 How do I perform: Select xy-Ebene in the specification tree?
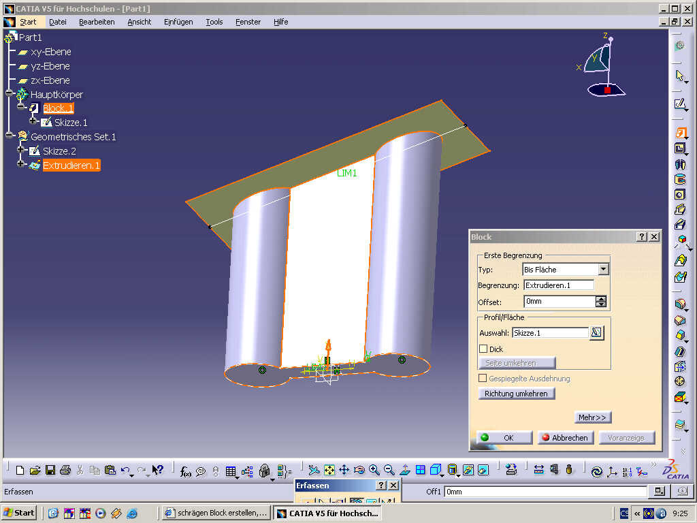[x=50, y=52]
